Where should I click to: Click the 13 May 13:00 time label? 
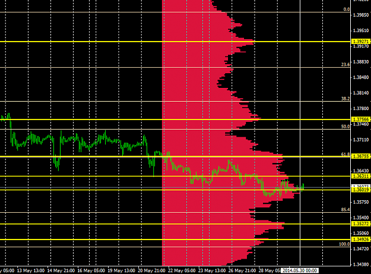(x=31, y=270)
